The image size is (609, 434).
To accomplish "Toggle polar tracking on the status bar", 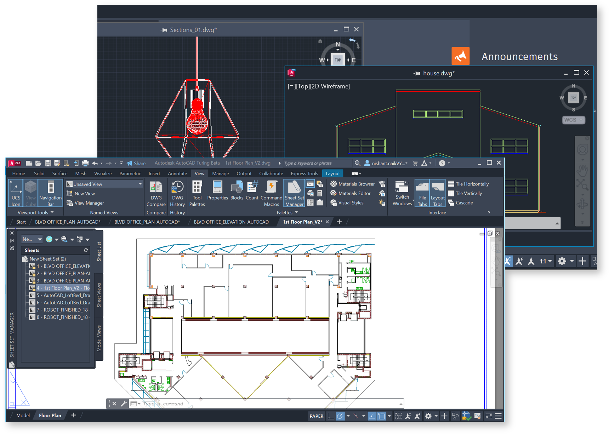I will pos(340,416).
